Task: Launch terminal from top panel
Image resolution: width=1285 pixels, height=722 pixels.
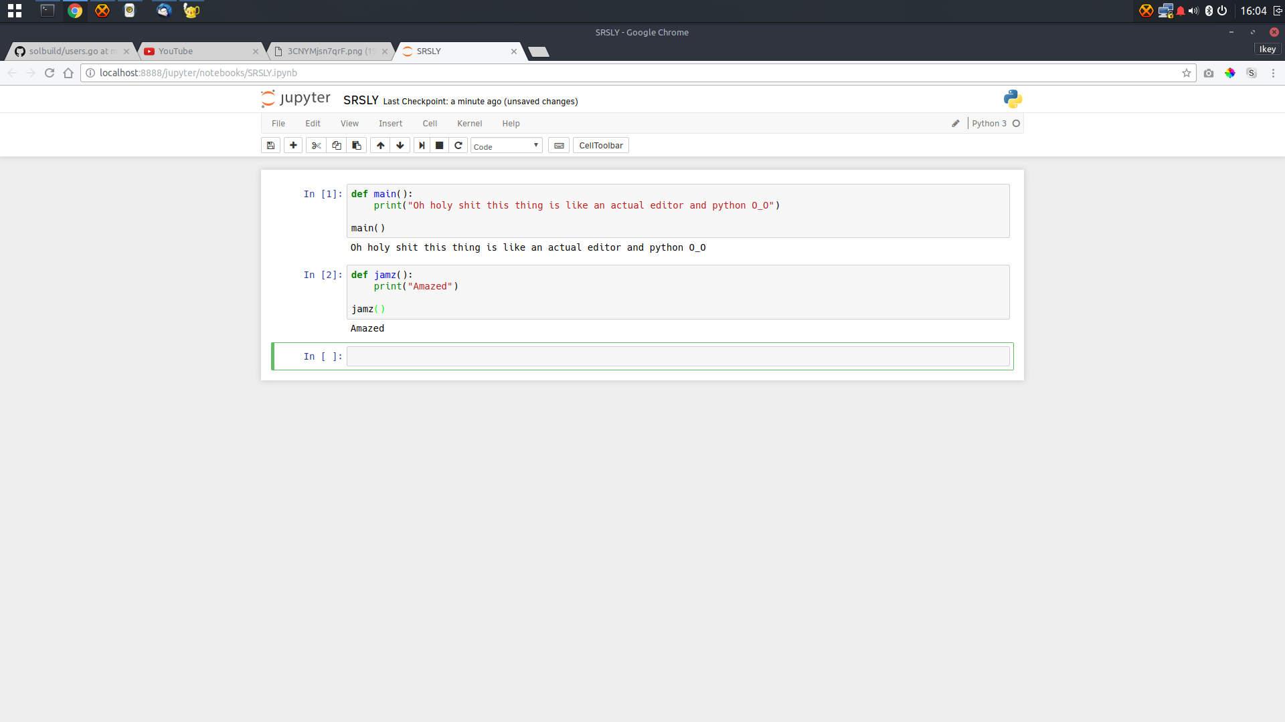Action: [48, 11]
